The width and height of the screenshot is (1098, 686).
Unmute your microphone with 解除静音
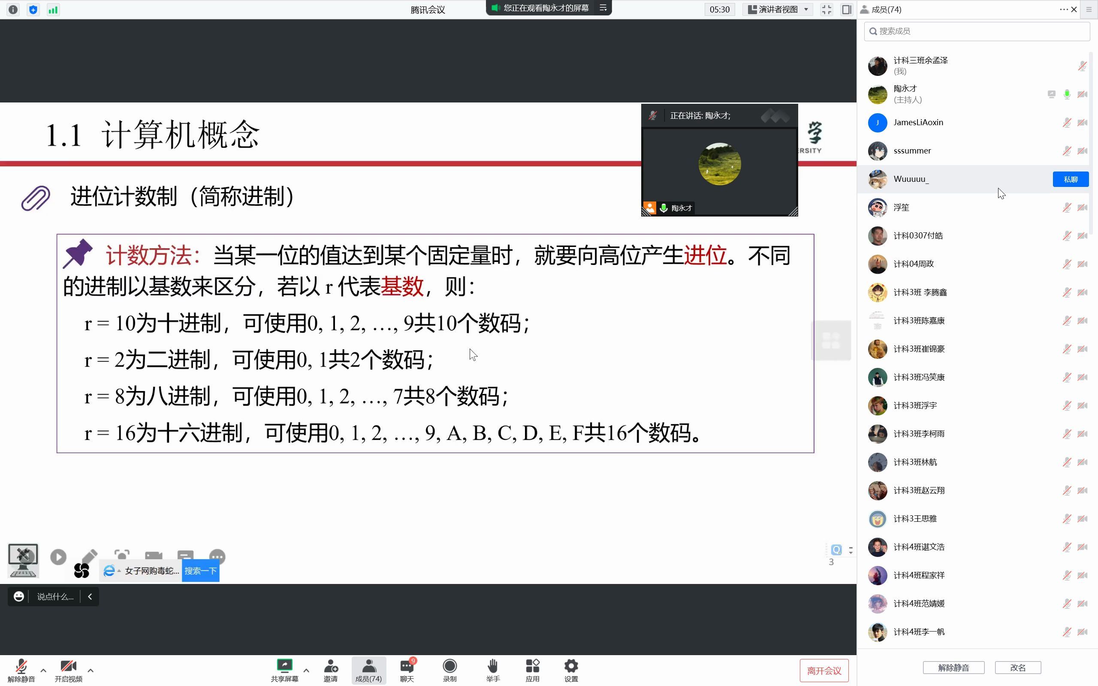(21, 669)
